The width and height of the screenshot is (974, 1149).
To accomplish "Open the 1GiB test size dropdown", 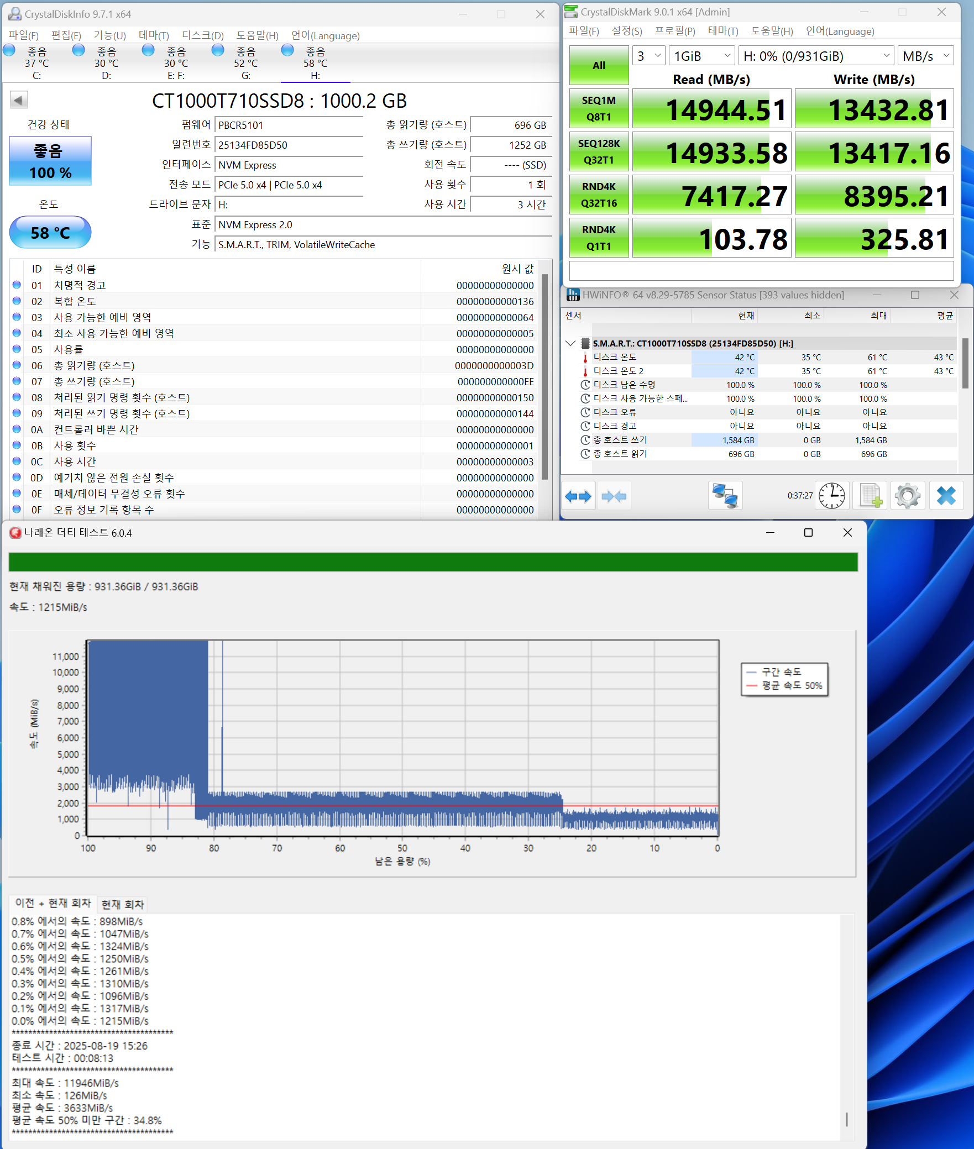I will [702, 56].
